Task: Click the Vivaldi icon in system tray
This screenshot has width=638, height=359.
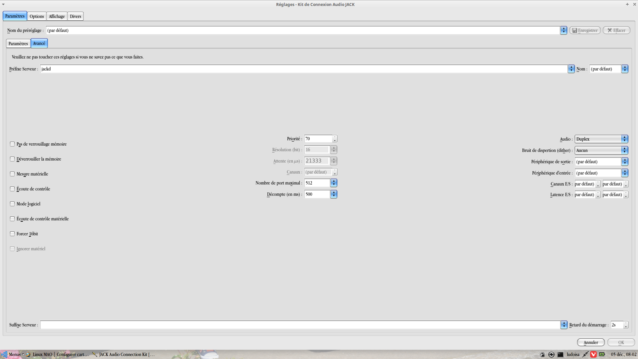Action: (x=593, y=354)
